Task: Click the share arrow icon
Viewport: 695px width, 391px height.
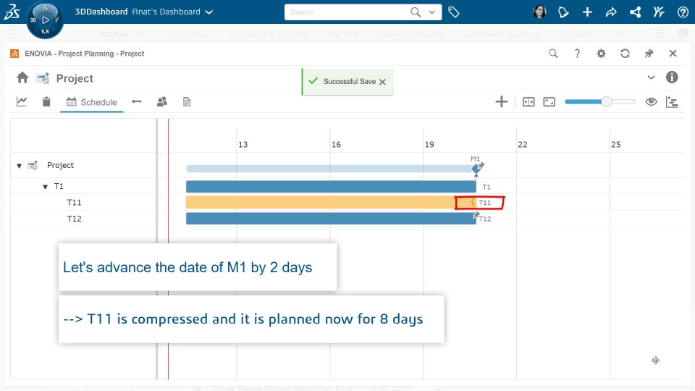Action: 611,12
